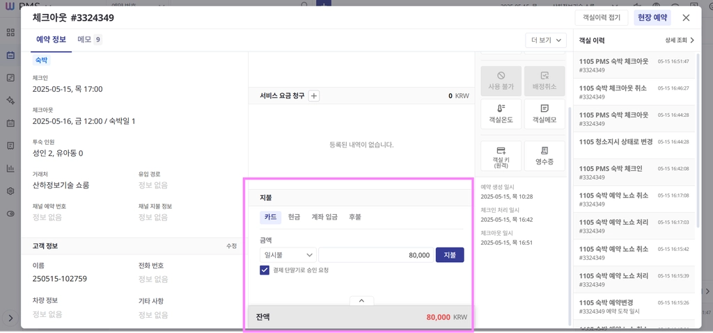This screenshot has width=713, height=333.
Task: Select the 후불 payment tab
Action: (355, 217)
